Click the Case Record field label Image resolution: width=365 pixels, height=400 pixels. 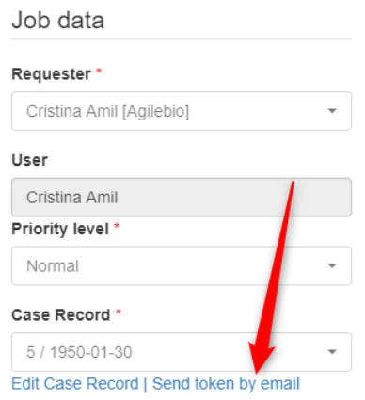click(61, 314)
